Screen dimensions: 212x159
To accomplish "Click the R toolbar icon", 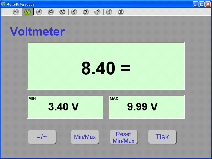I will click(86, 12).
